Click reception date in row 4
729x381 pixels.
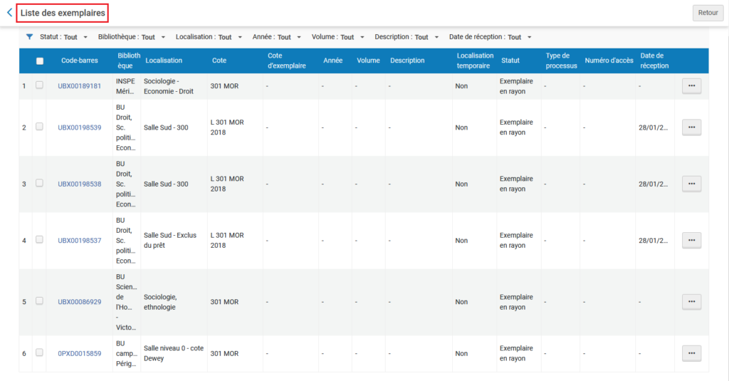pos(653,241)
